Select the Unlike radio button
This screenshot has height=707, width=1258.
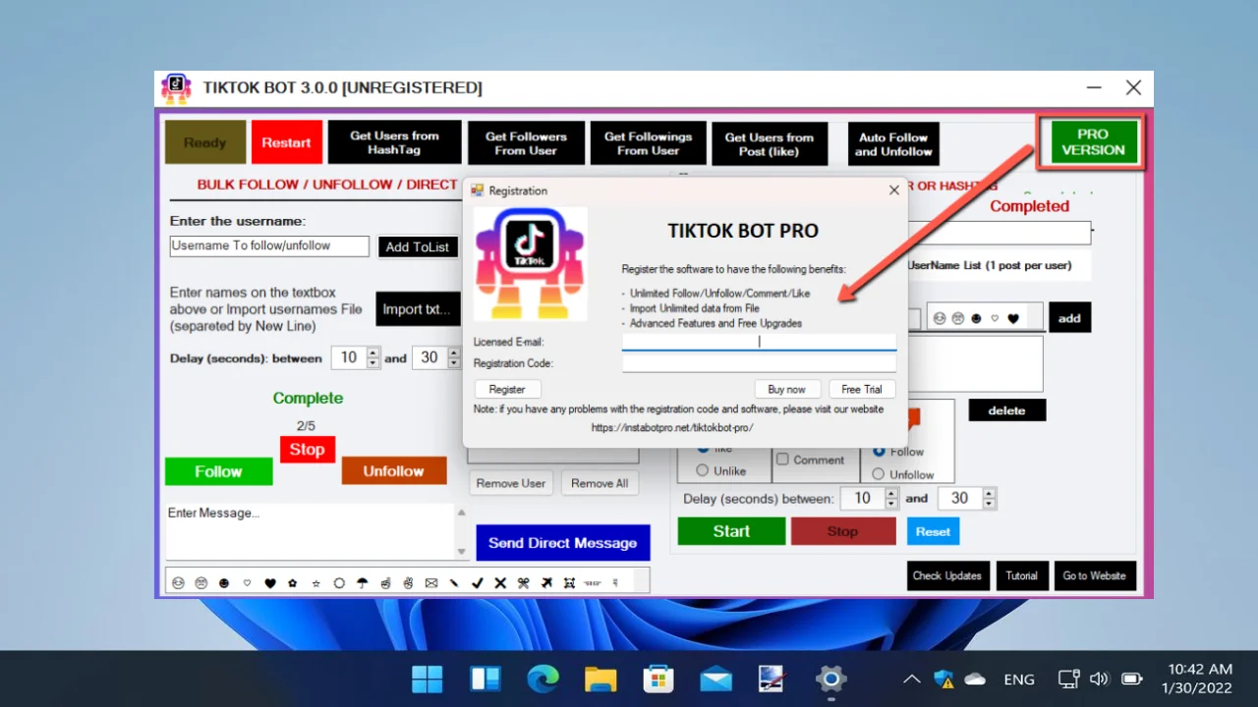703,470
